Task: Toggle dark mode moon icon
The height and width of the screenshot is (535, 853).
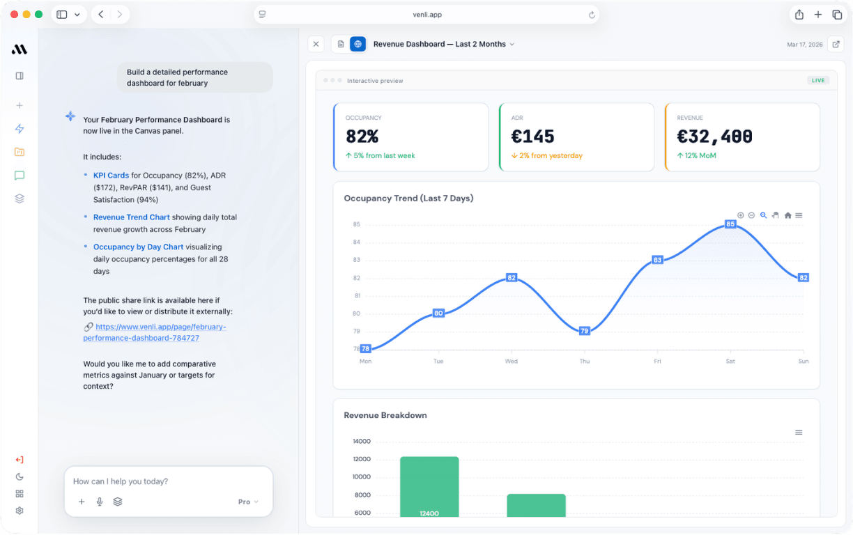Action: 20,476
